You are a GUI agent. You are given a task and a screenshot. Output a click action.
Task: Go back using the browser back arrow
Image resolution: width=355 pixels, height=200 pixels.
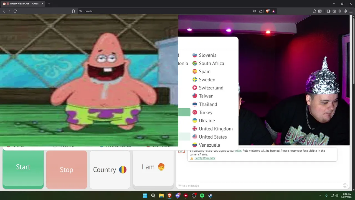click(x=4, y=11)
